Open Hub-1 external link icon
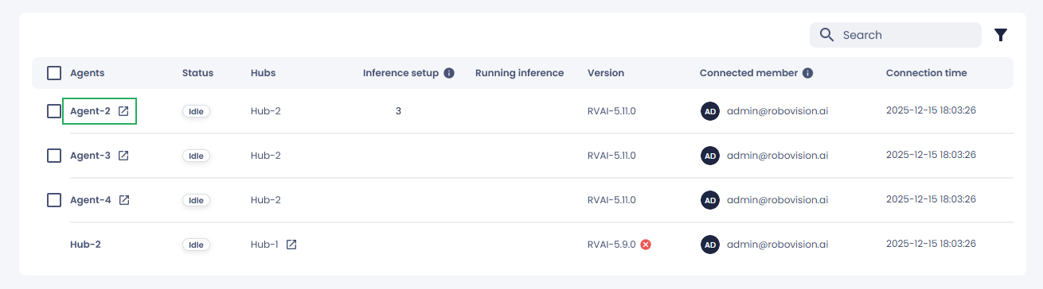Viewport: 1043px width, 289px height. pyautogui.click(x=291, y=245)
